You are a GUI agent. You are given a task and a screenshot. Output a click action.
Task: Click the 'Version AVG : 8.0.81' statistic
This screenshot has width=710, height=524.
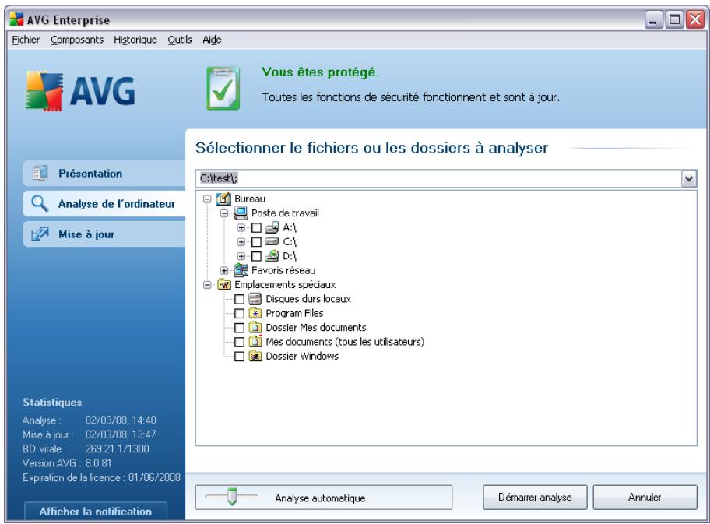(67, 462)
